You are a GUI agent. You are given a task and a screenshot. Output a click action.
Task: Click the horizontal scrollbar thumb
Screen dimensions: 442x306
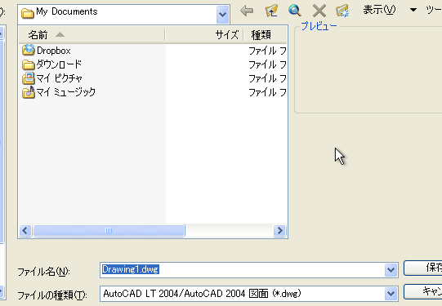pyautogui.click(x=109, y=231)
